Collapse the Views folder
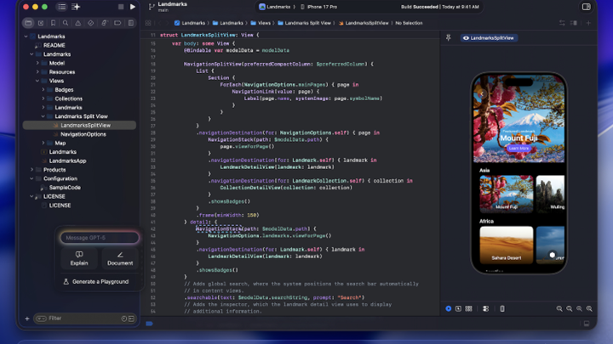The image size is (613, 344). [x=38, y=81]
